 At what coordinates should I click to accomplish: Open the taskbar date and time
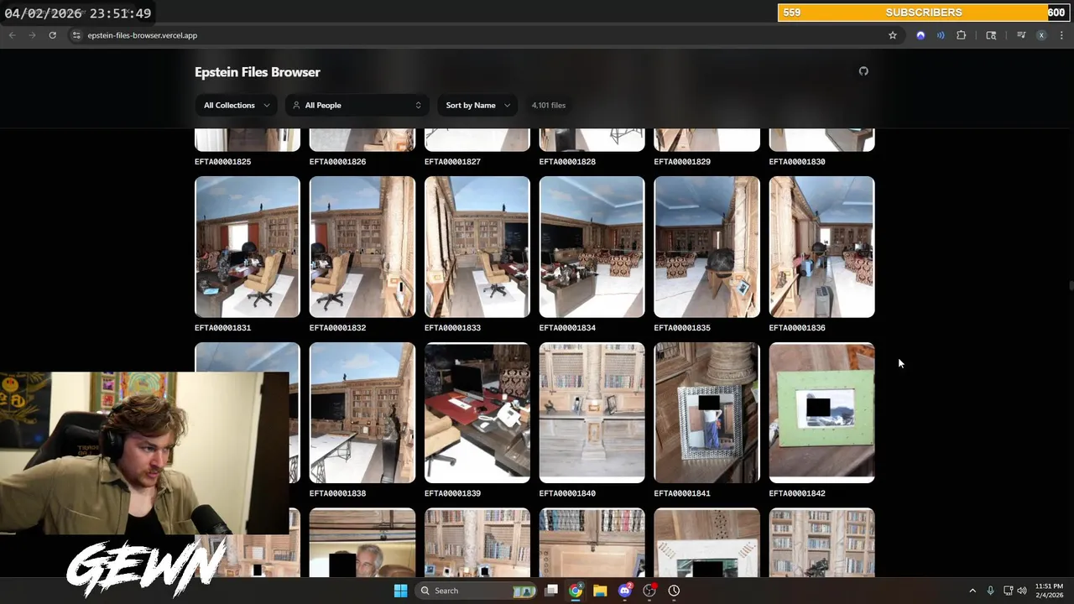pyautogui.click(x=1049, y=591)
